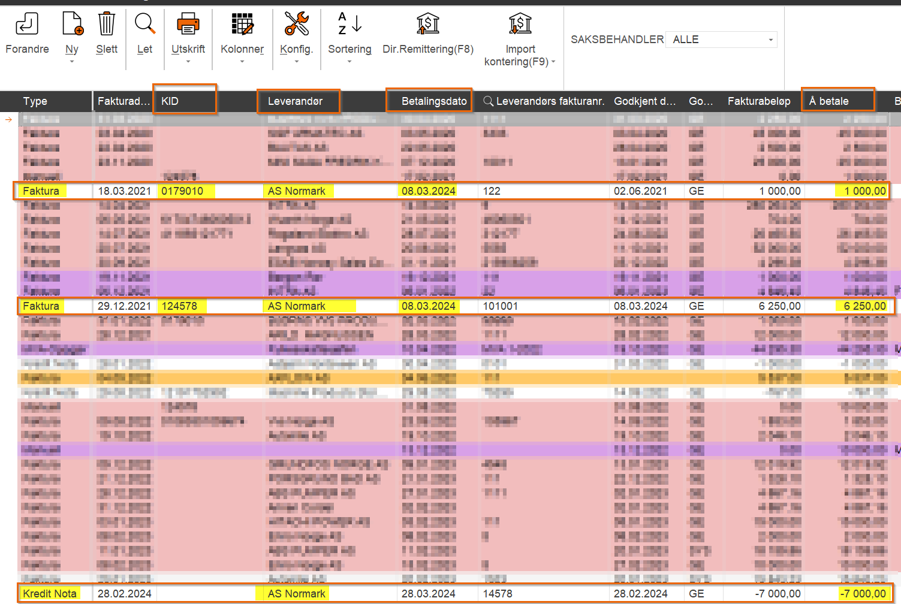Click Betalingsdato 08.03.2024 in the invoice 122 row
Viewport: 901px width, 604px height.
point(428,191)
